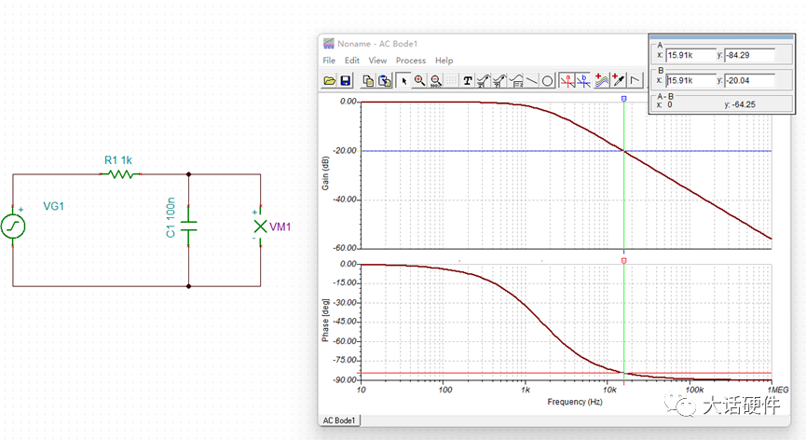The height and width of the screenshot is (440, 806).
Task: Click the Gain (dB) axis label
Action: tap(325, 173)
